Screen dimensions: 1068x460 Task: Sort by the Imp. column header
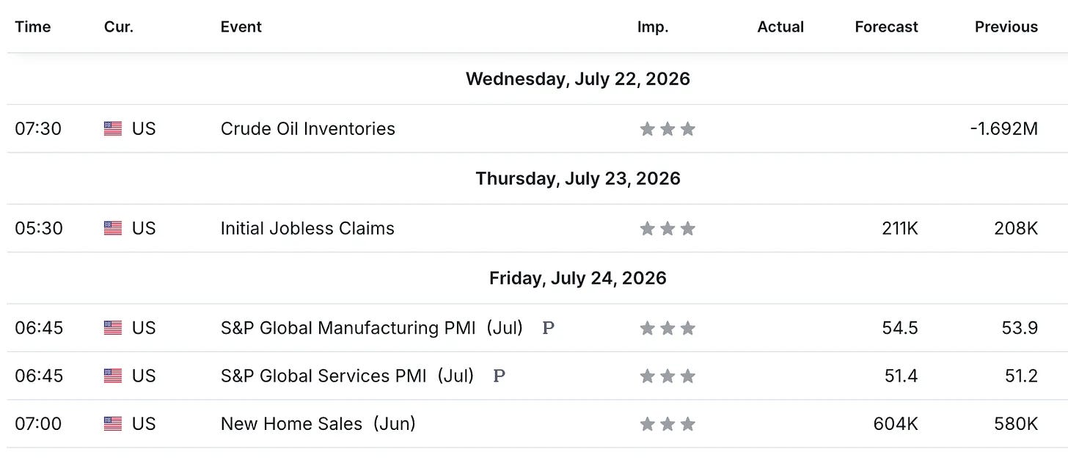point(653,27)
